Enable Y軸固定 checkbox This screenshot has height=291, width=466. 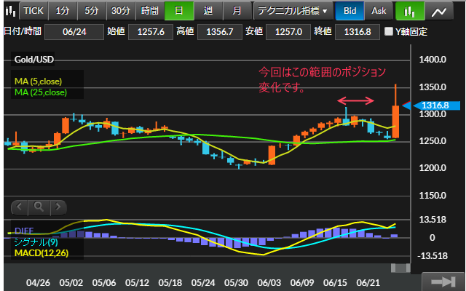(x=388, y=31)
